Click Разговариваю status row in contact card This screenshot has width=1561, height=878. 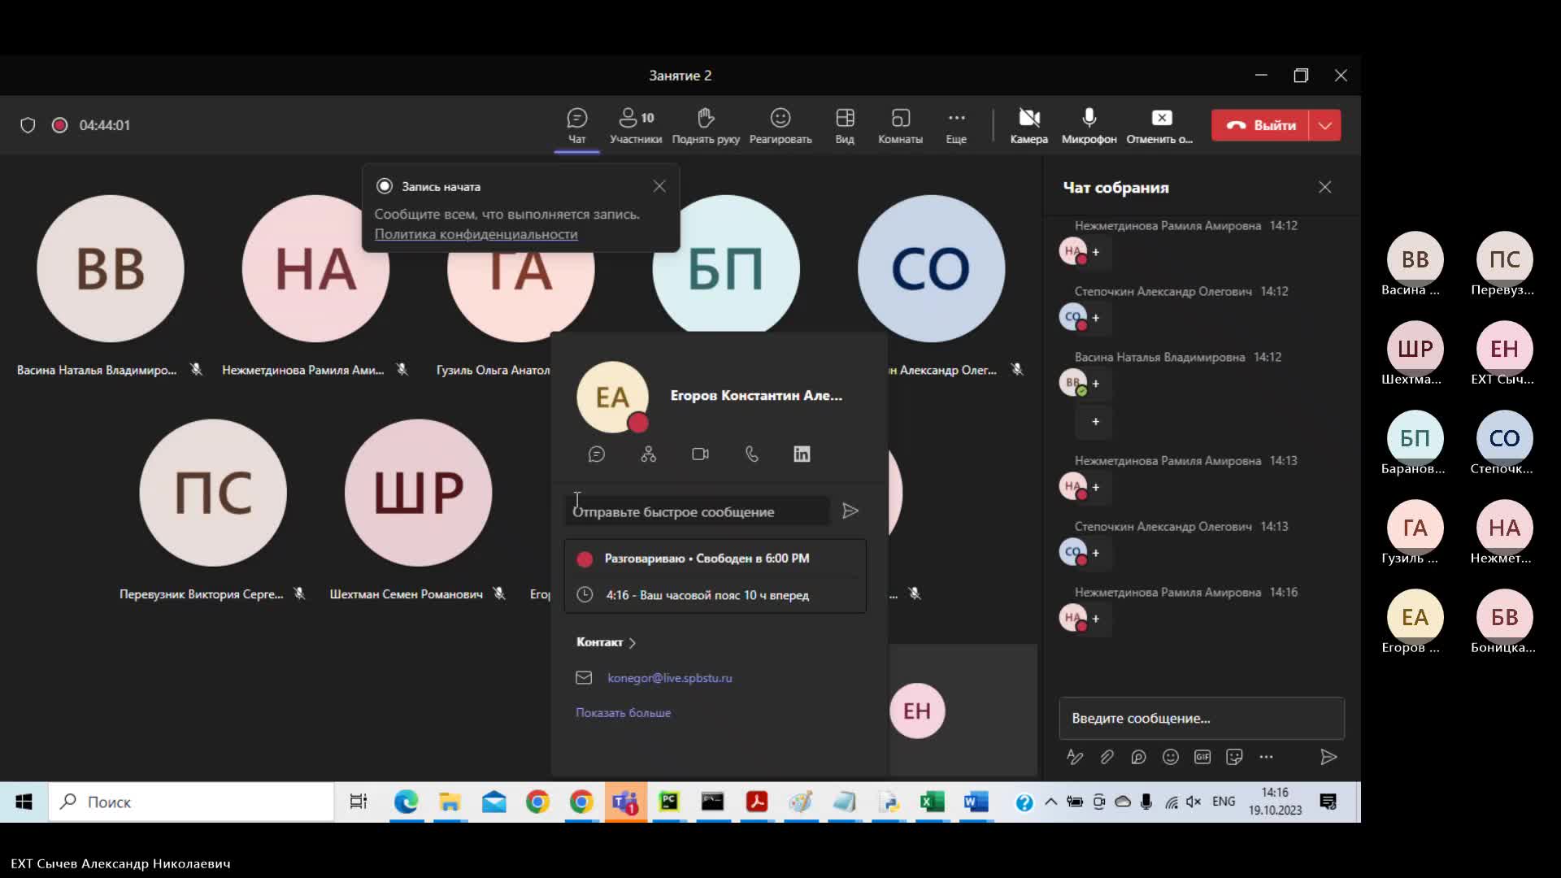(x=715, y=559)
